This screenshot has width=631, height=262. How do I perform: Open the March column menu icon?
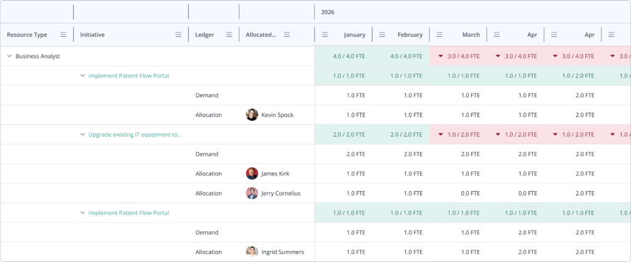point(439,35)
